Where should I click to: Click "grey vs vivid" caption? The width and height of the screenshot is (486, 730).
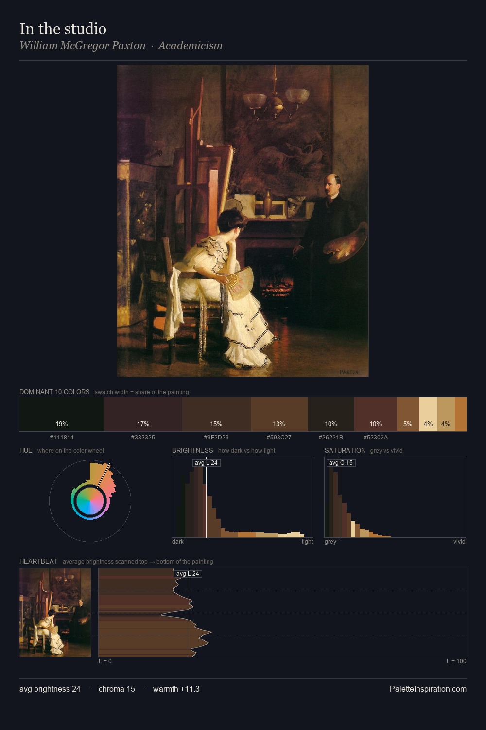[x=386, y=451]
